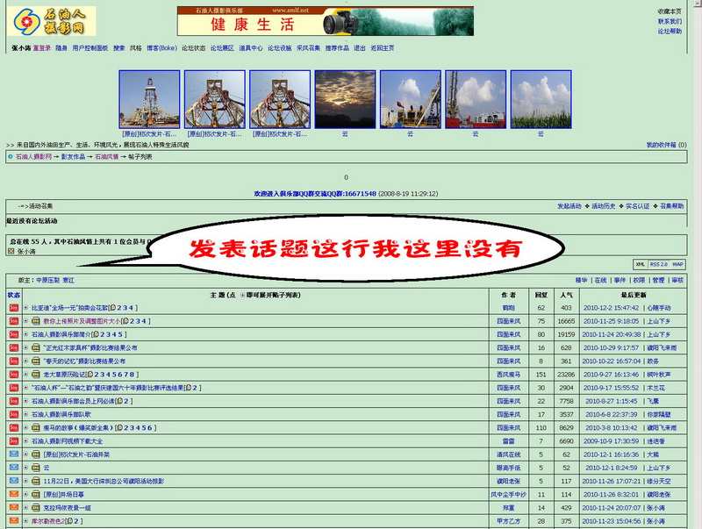The height and width of the screenshot is (529, 702).
Task: Click photo icon beside 教你上传照片 thread
Action: point(36,321)
